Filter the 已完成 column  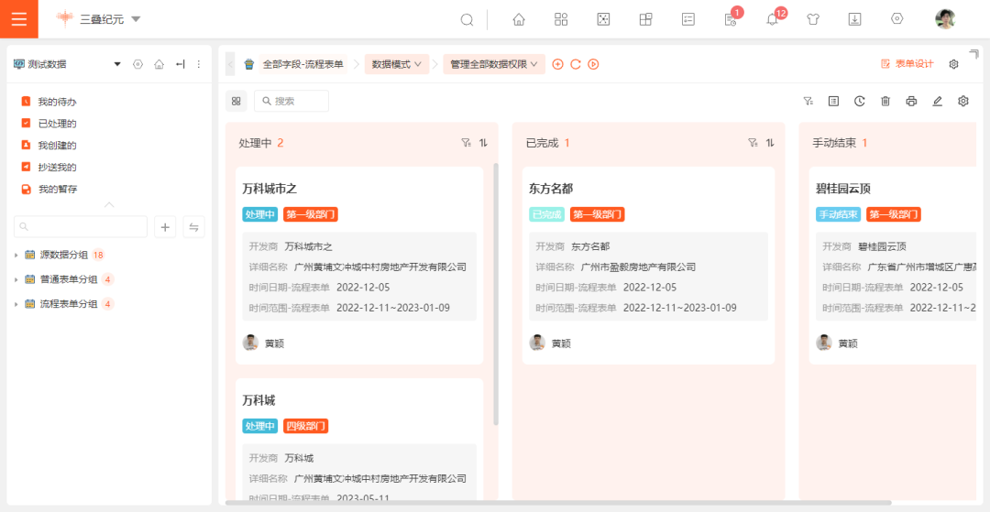click(753, 143)
